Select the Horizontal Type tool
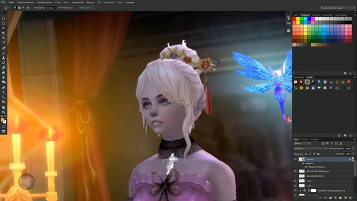The width and height of the screenshot is (357, 201). pyautogui.click(x=3, y=93)
